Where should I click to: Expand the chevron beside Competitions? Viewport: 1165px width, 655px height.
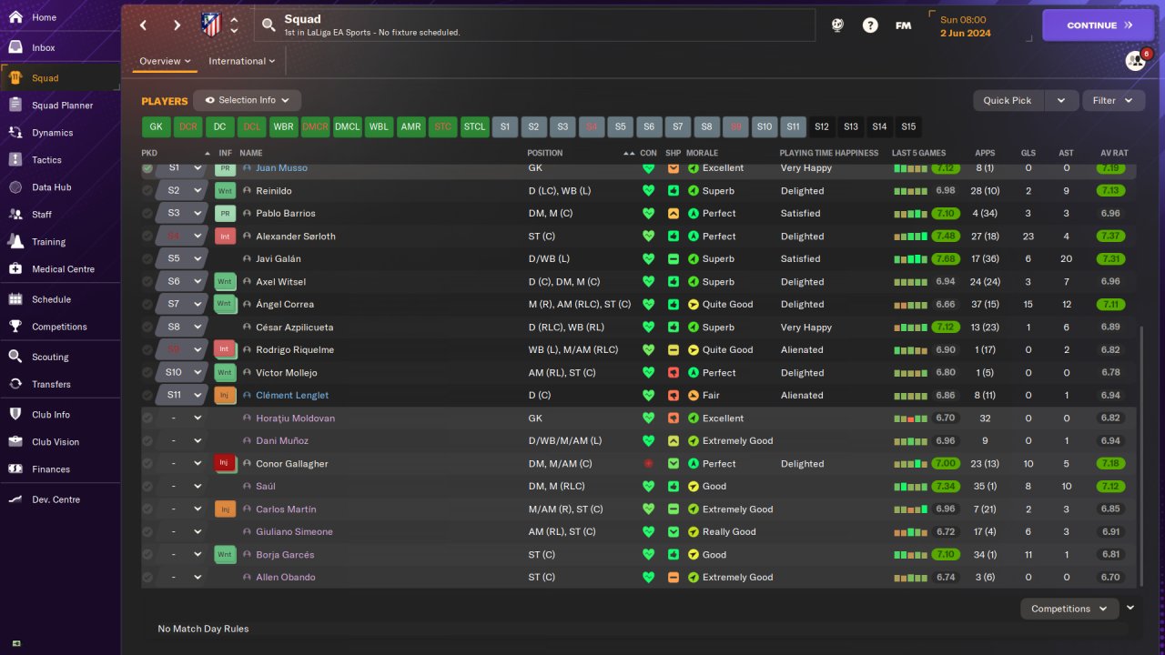click(1130, 608)
